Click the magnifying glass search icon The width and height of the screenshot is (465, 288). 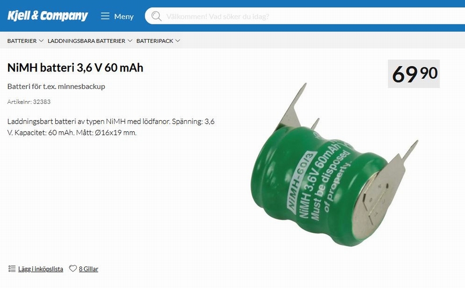coord(156,16)
